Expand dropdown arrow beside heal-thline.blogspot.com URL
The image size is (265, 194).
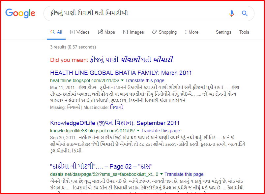click(x=122, y=80)
